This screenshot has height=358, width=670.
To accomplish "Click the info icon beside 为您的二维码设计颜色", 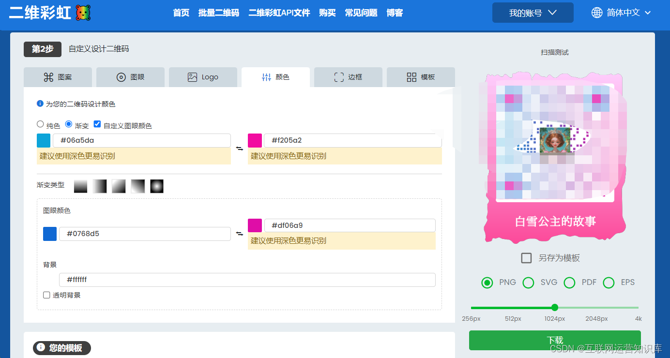I will 40,104.
